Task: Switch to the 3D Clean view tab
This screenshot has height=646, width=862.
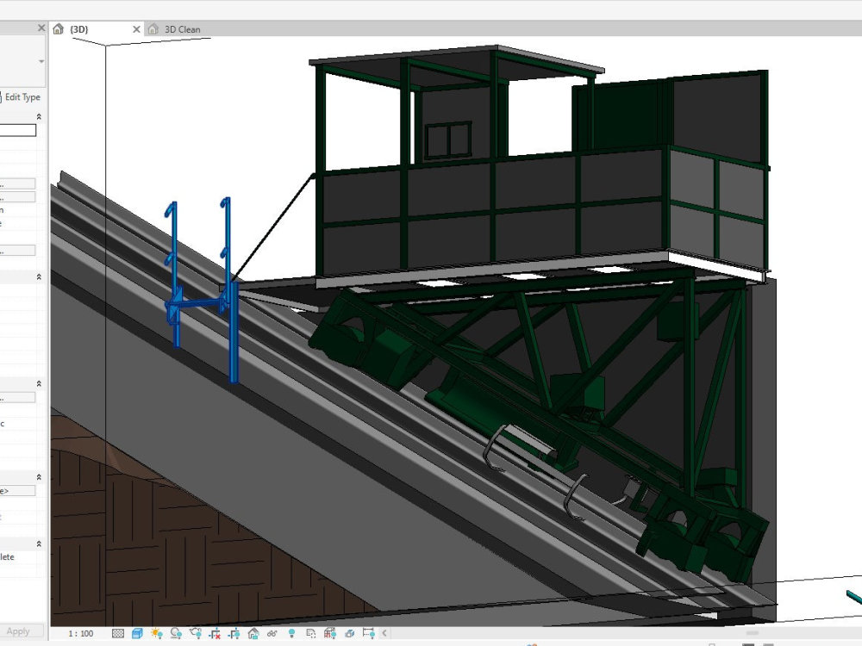Action: (183, 29)
